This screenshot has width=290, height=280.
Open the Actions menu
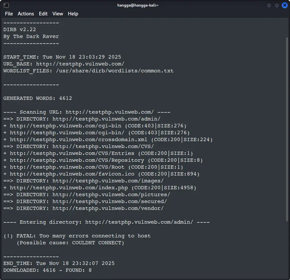(26, 14)
